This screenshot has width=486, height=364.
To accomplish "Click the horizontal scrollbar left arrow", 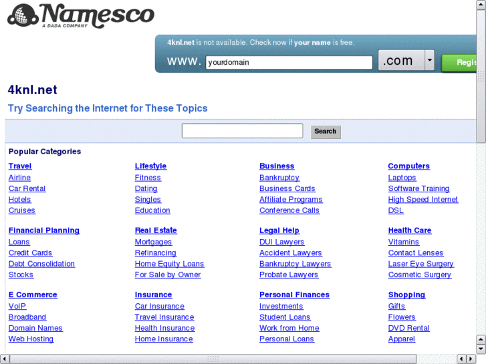I will [4, 359].
